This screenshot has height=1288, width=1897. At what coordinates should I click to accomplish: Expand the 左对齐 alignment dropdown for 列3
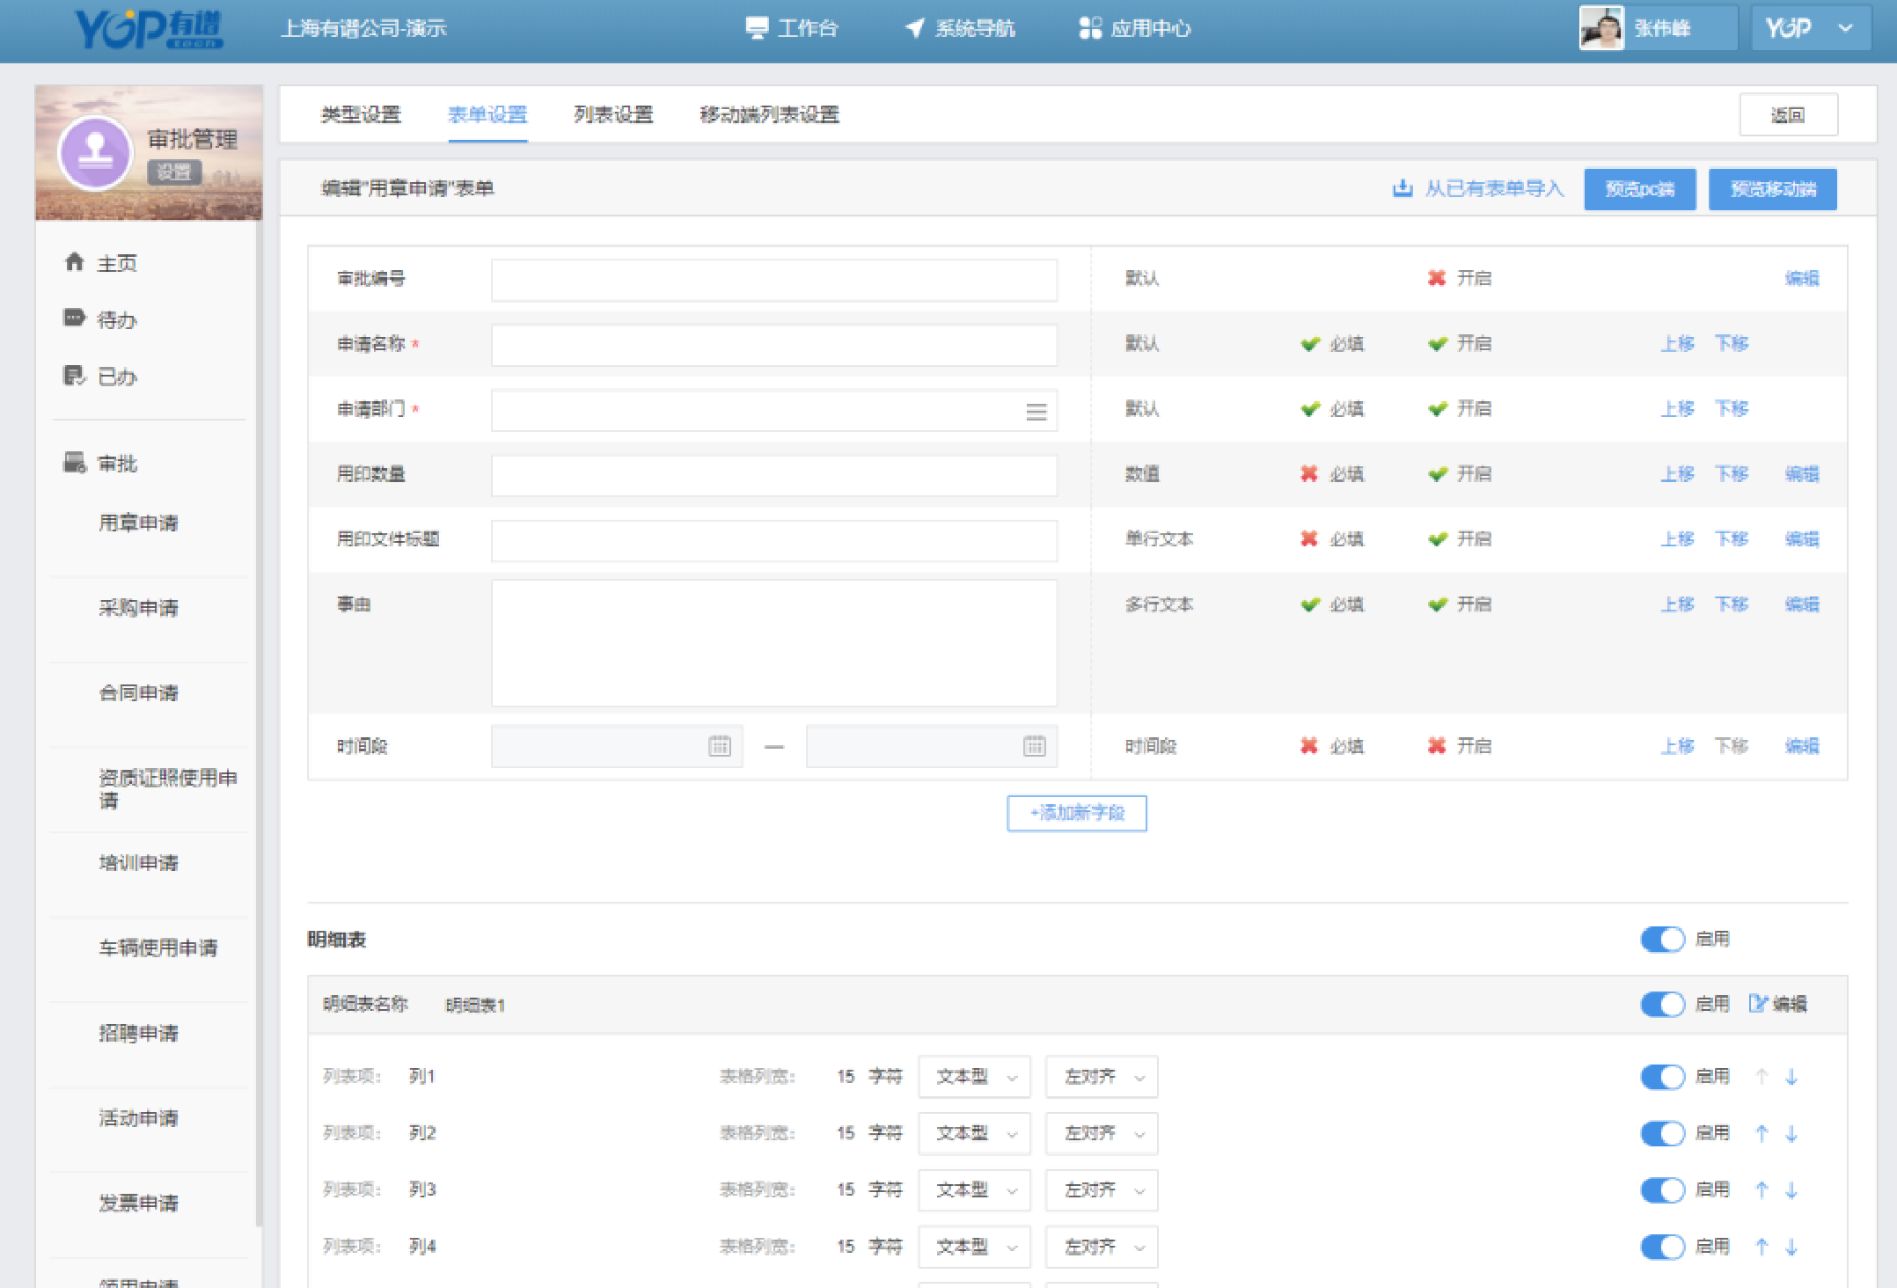pos(1101,1190)
